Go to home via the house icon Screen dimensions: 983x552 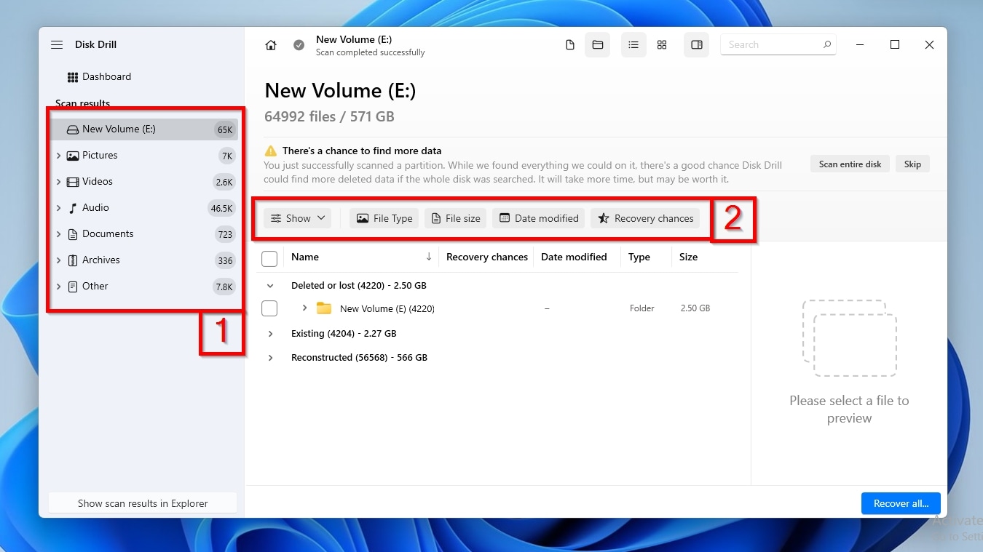pos(271,45)
